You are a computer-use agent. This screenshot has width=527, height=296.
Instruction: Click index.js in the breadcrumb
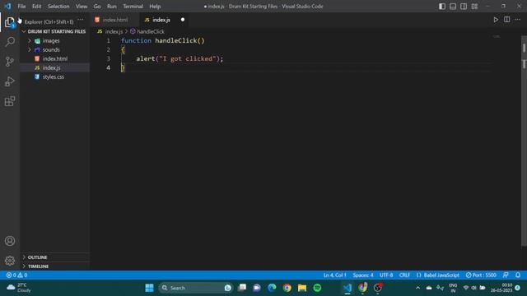tap(114, 31)
